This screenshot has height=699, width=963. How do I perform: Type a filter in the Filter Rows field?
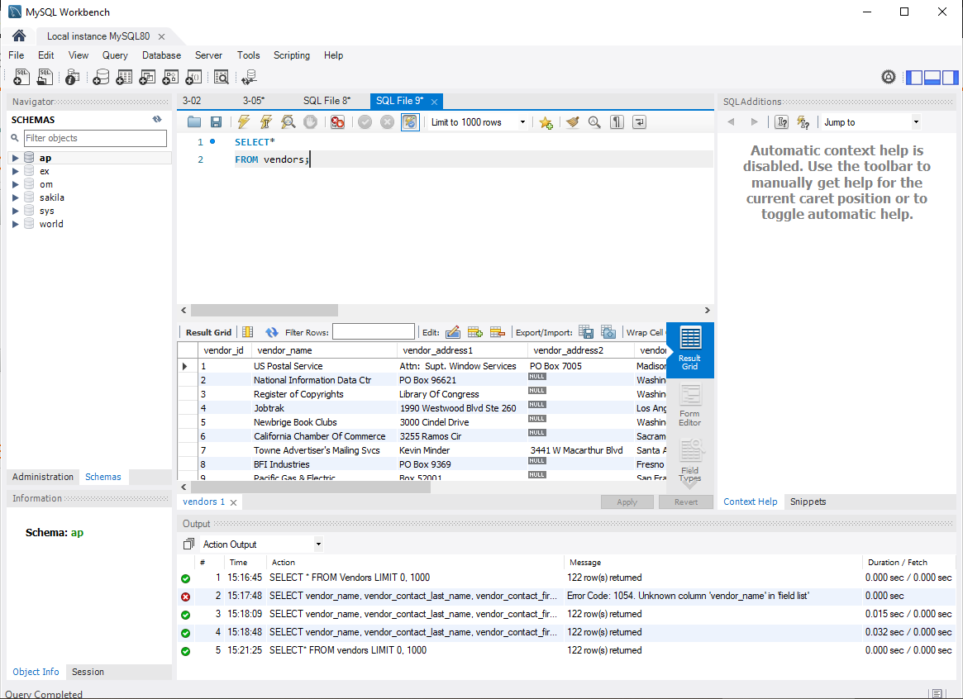[x=374, y=330]
